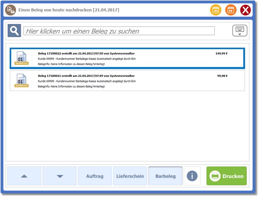Screen dimensions: 259x197
Task: Jump back with the orange rewind calendar icon
Action: click(216, 10)
